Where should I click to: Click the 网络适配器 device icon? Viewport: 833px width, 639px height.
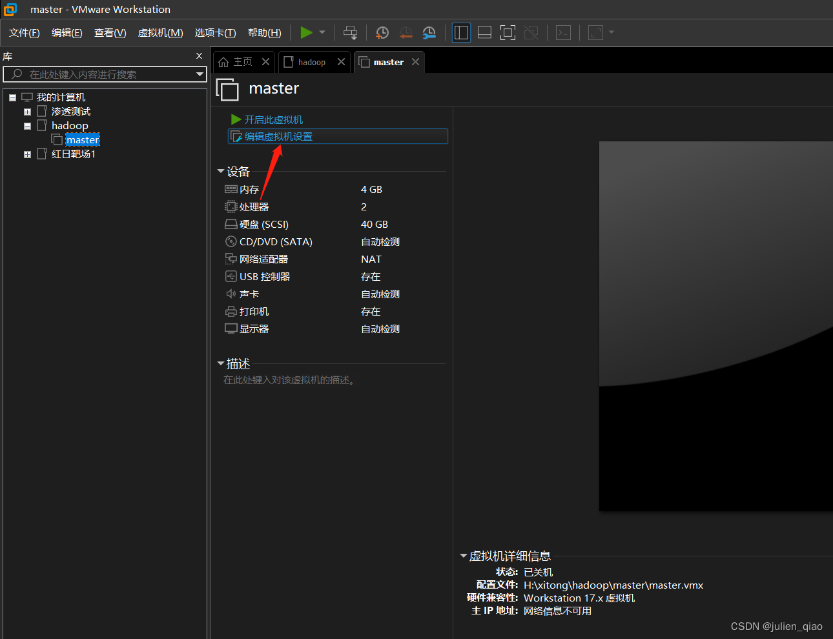[231, 259]
